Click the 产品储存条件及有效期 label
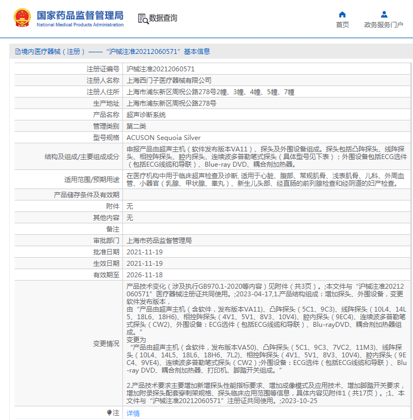Image resolution: width=413 pixels, height=420 pixels. 87,194
